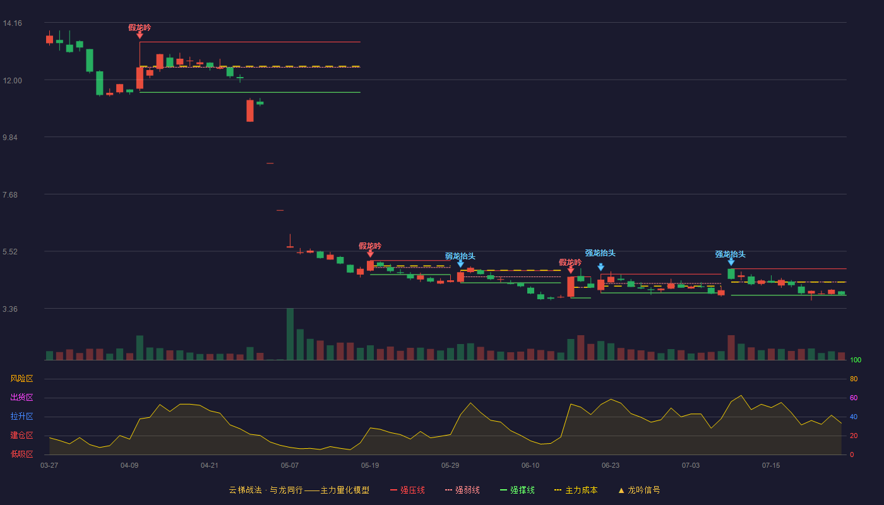884x505 pixels.
Task: Click the 05-07 date axis label
Action: (x=290, y=465)
